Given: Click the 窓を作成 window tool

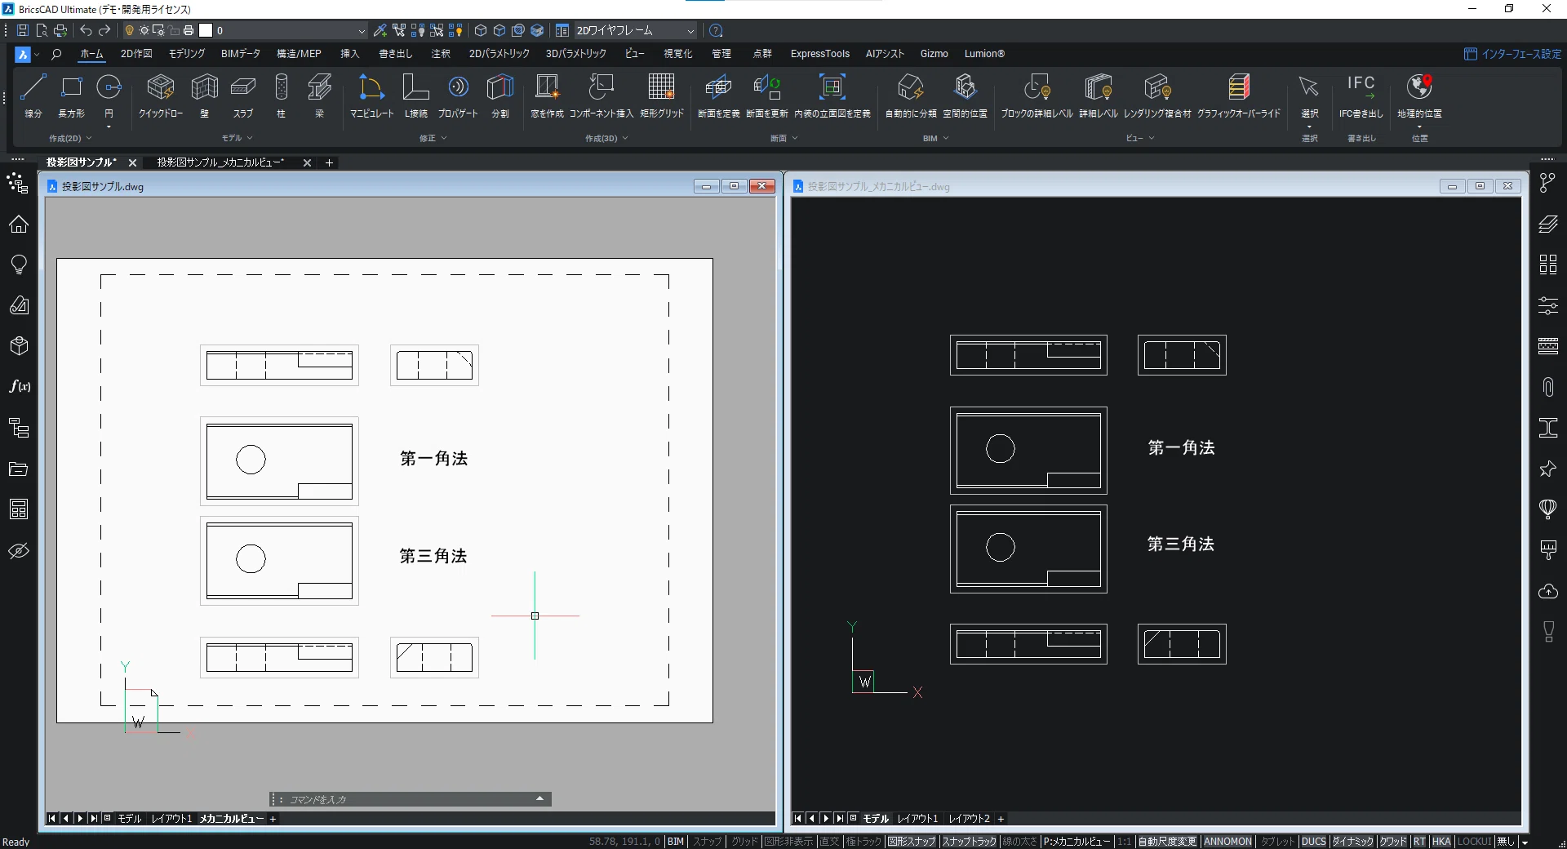Looking at the screenshot, I should pos(547,96).
